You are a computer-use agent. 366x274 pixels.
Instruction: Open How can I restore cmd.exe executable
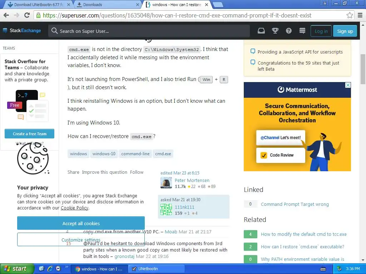pos(302,247)
